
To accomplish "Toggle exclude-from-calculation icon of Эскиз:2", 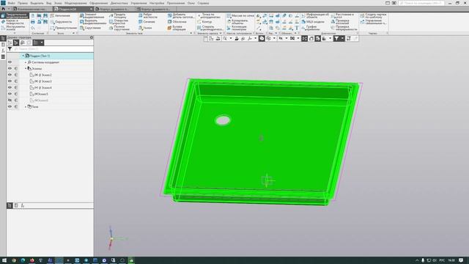I will tap(16, 75).
